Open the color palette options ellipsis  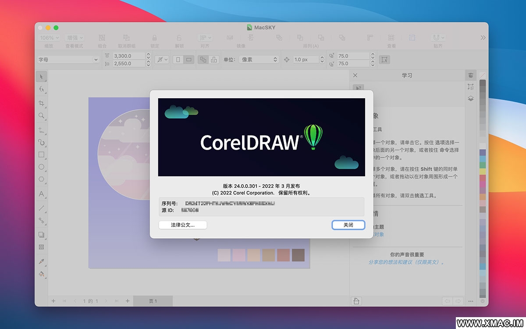tap(471, 301)
